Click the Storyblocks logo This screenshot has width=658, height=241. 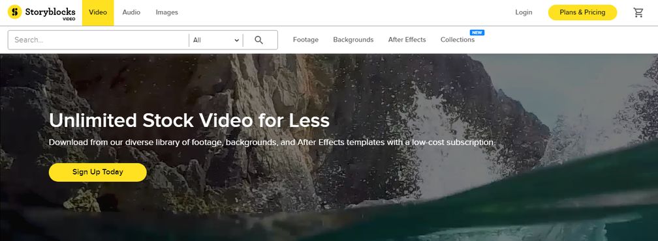coord(42,12)
